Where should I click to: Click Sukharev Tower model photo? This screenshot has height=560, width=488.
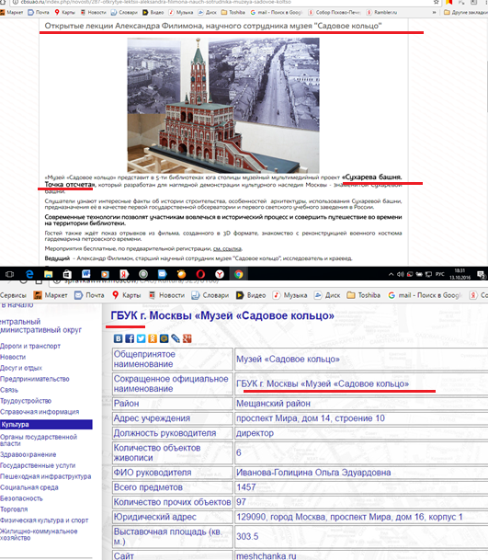pyautogui.click(x=223, y=106)
